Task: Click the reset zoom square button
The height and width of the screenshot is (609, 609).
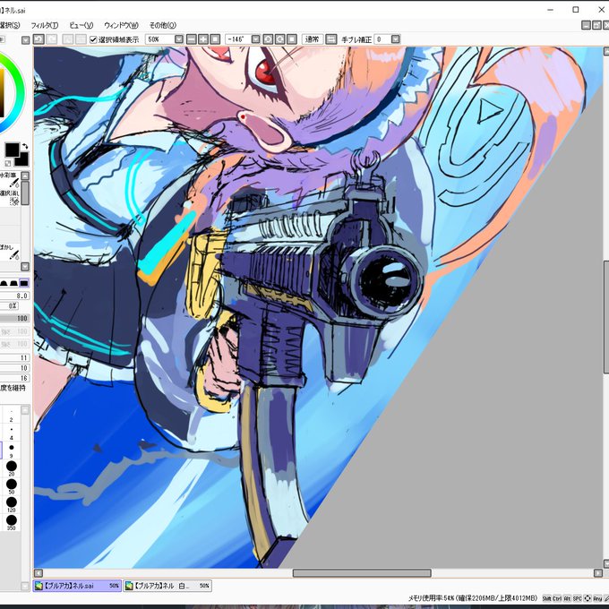Action: [215, 39]
